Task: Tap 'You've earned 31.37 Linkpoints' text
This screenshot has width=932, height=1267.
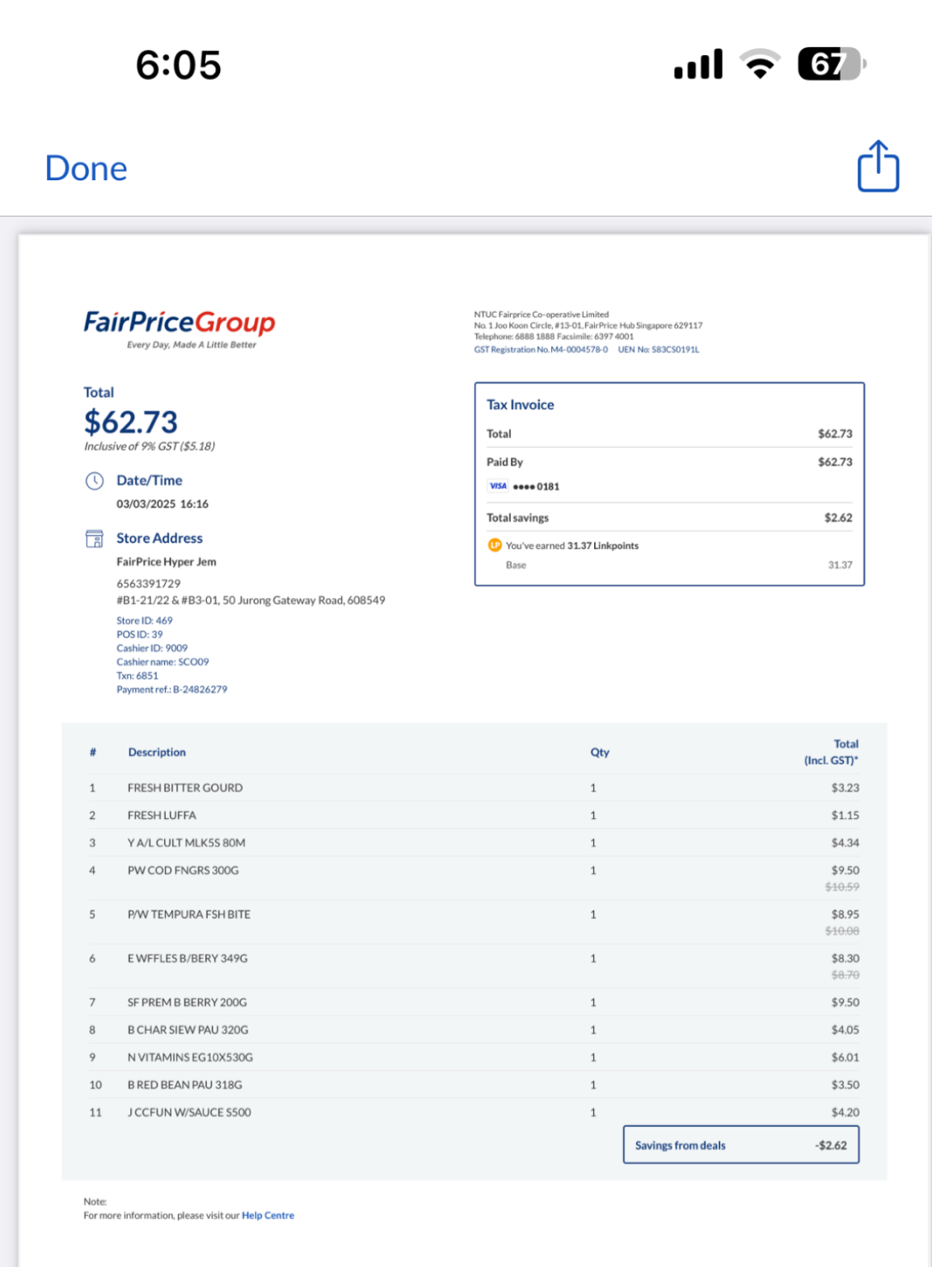Action: [x=572, y=546]
